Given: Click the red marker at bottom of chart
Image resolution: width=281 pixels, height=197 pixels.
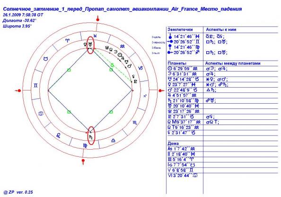Looking at the screenshot, I should pyautogui.click(x=83, y=161).
